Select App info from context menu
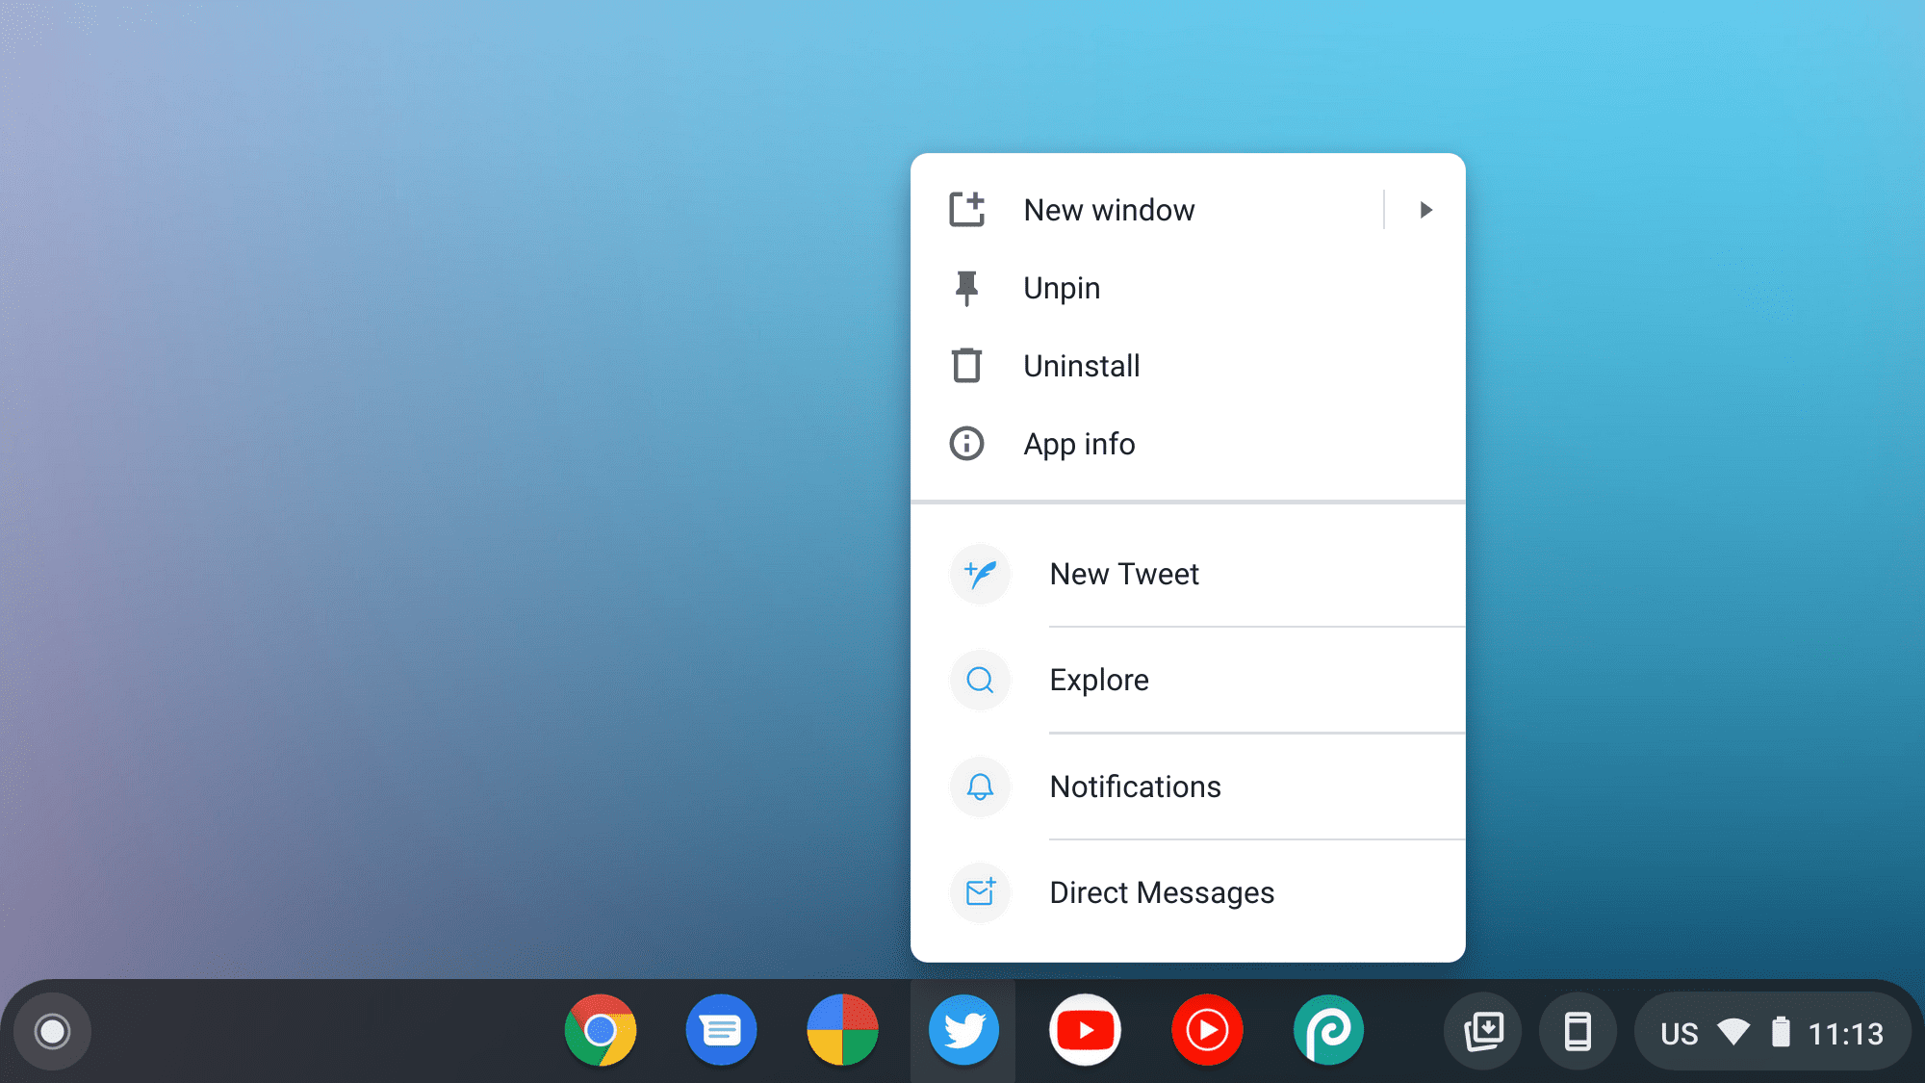1925x1083 pixels. (1079, 443)
